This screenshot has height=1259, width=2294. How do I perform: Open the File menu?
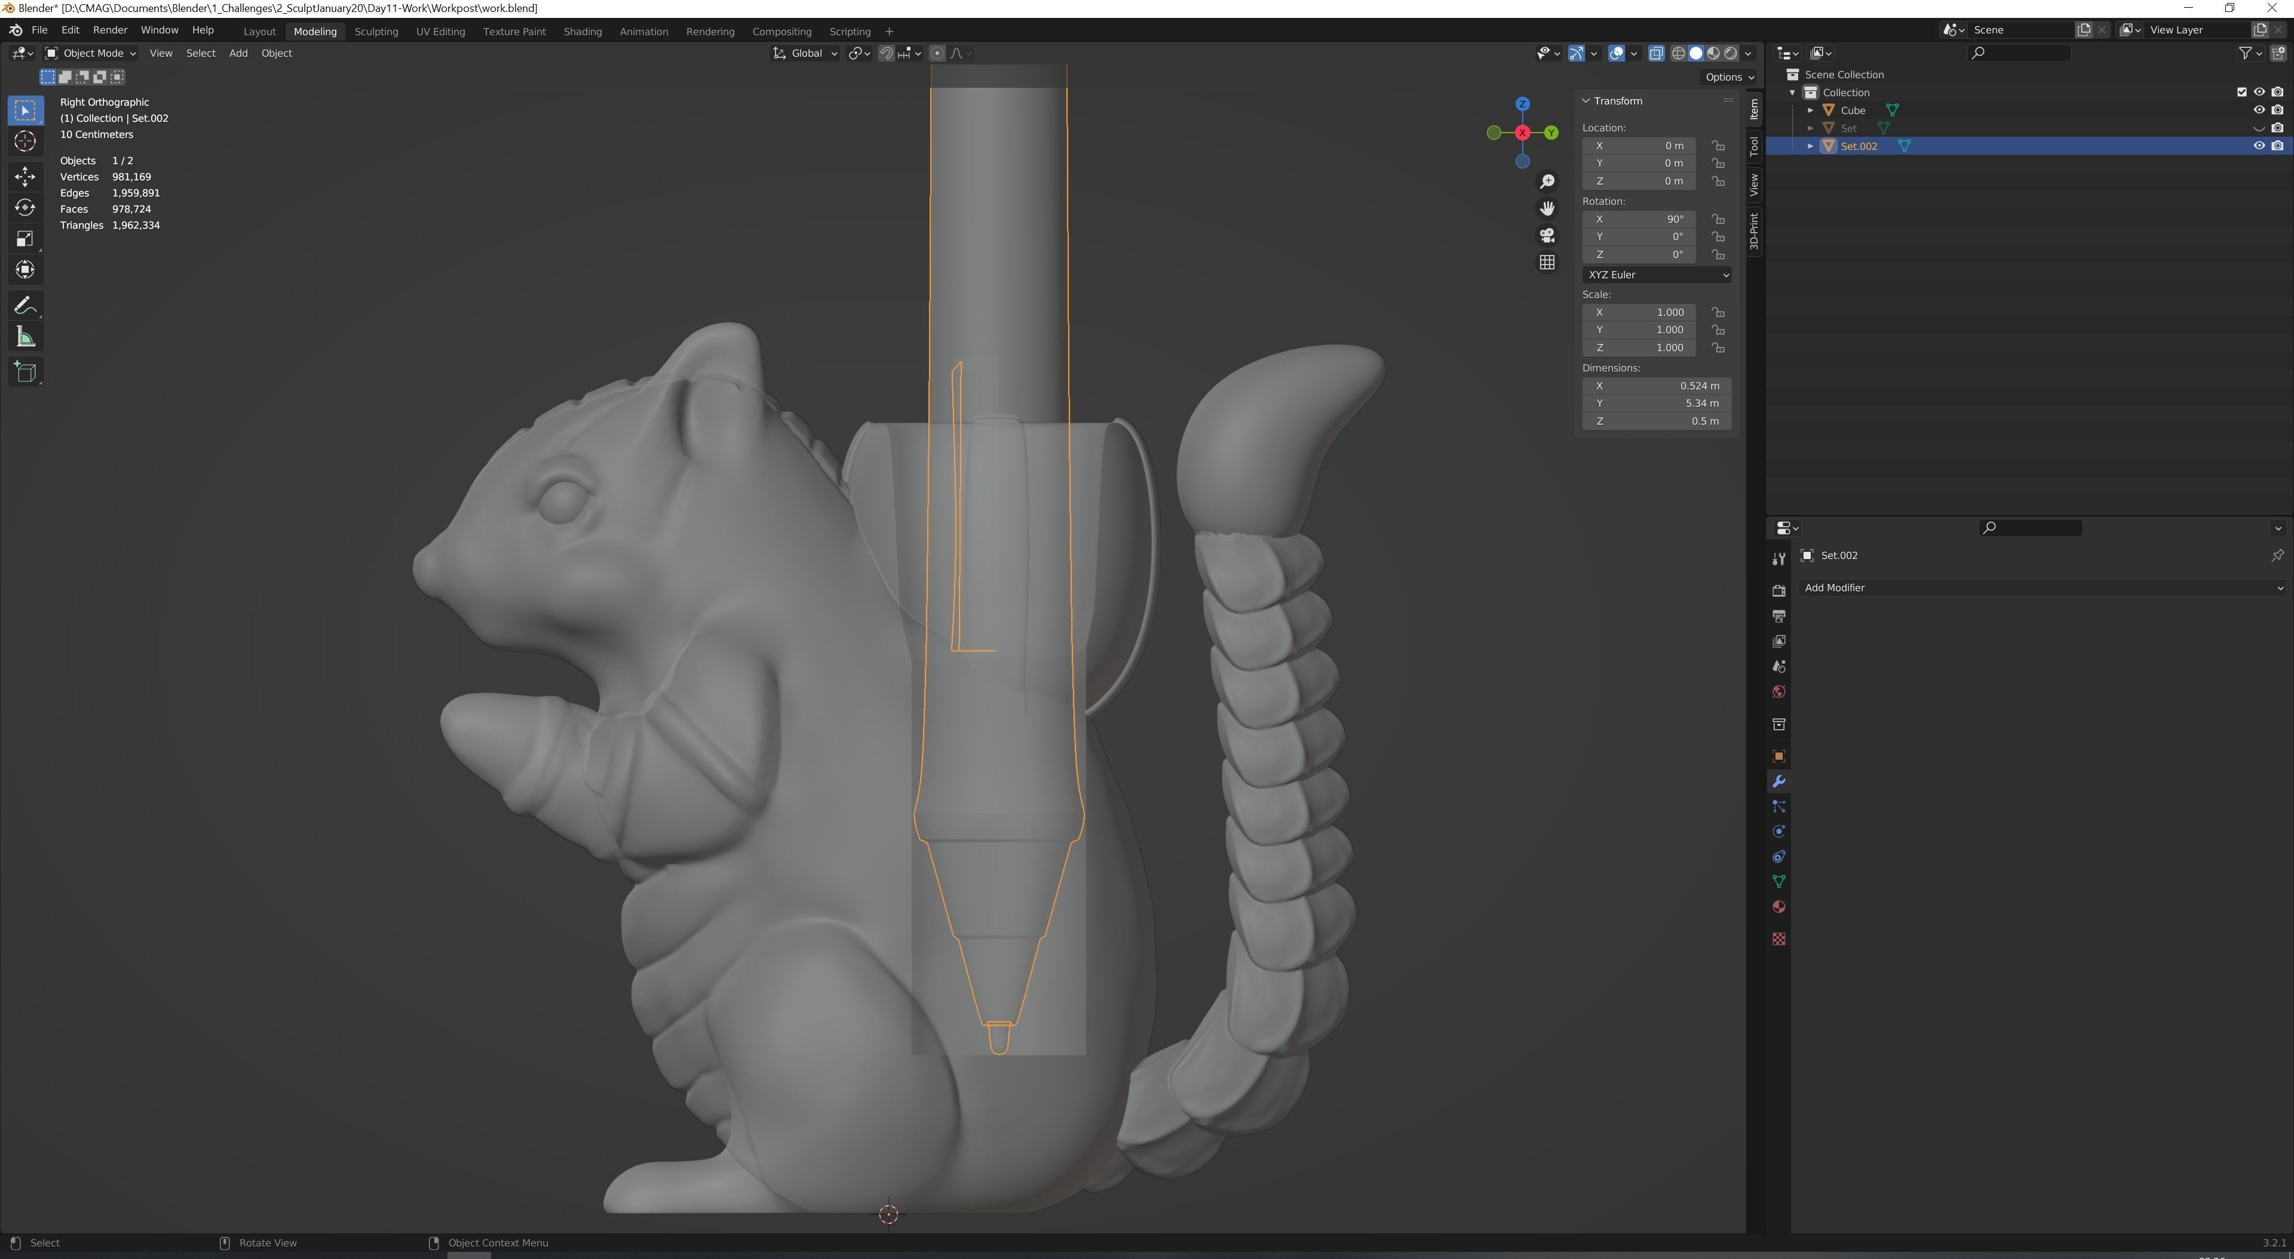tap(39, 30)
